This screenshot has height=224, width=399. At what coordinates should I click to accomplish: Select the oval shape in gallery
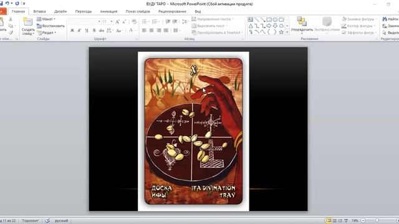[x=275, y=19]
